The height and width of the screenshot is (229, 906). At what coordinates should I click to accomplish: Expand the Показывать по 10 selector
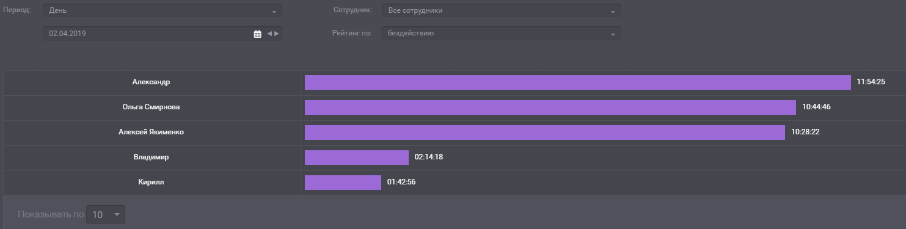tap(106, 214)
